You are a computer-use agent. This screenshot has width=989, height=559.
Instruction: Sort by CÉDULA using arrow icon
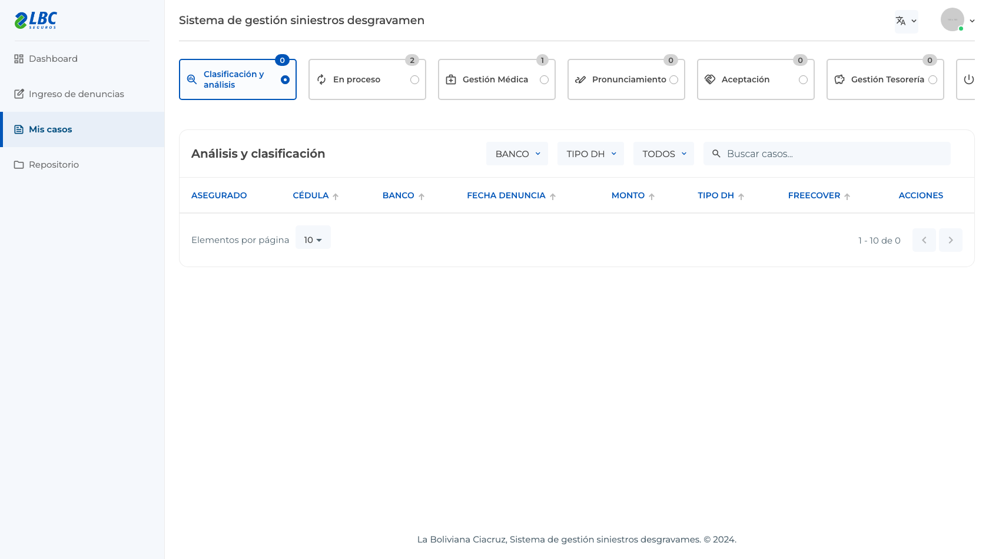coord(336,197)
